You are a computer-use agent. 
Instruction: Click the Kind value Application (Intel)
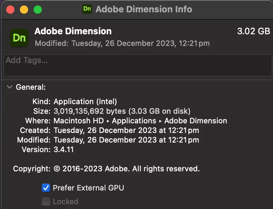tap(85, 101)
